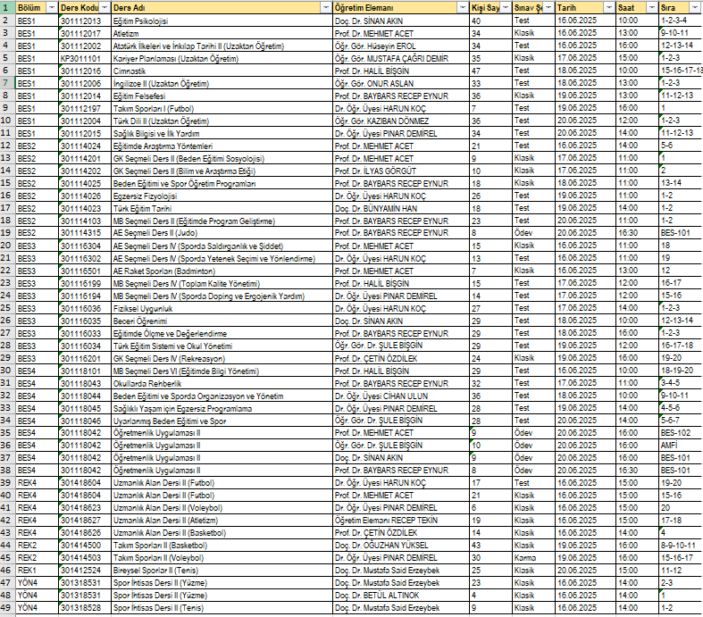Open the Saat column filter dropdown
Screen dimensions: 703x617
pos(652,8)
